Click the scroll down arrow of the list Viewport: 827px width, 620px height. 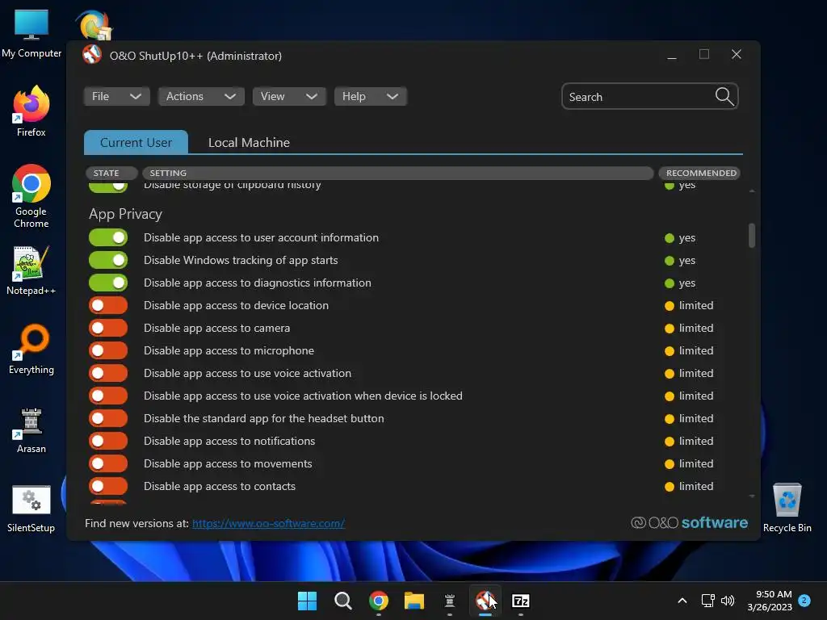(752, 496)
